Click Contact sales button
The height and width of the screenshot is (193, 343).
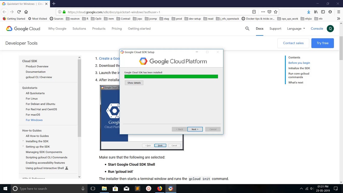pos(293,43)
